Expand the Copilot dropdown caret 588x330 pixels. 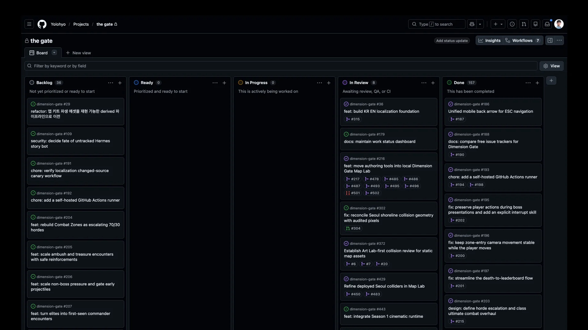[480, 24]
